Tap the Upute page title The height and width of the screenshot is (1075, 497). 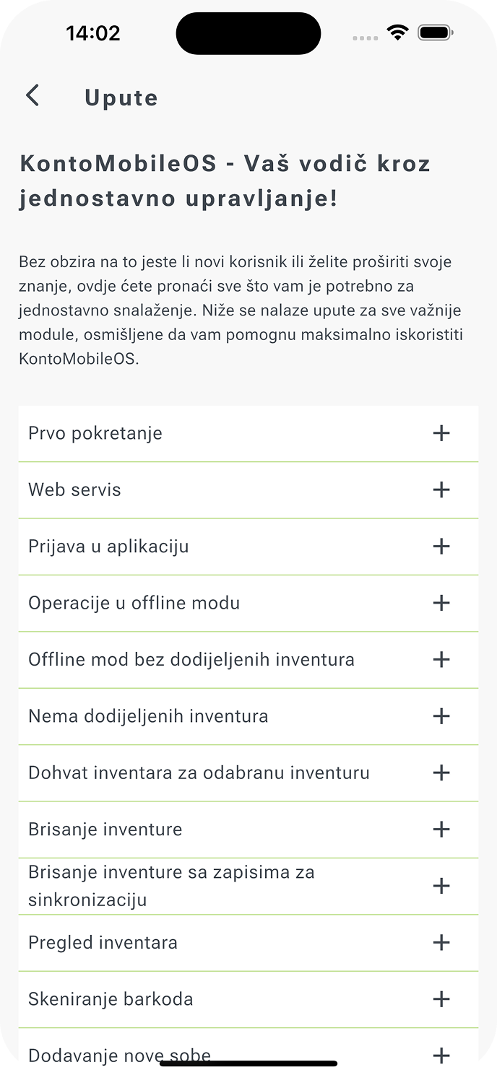click(121, 97)
